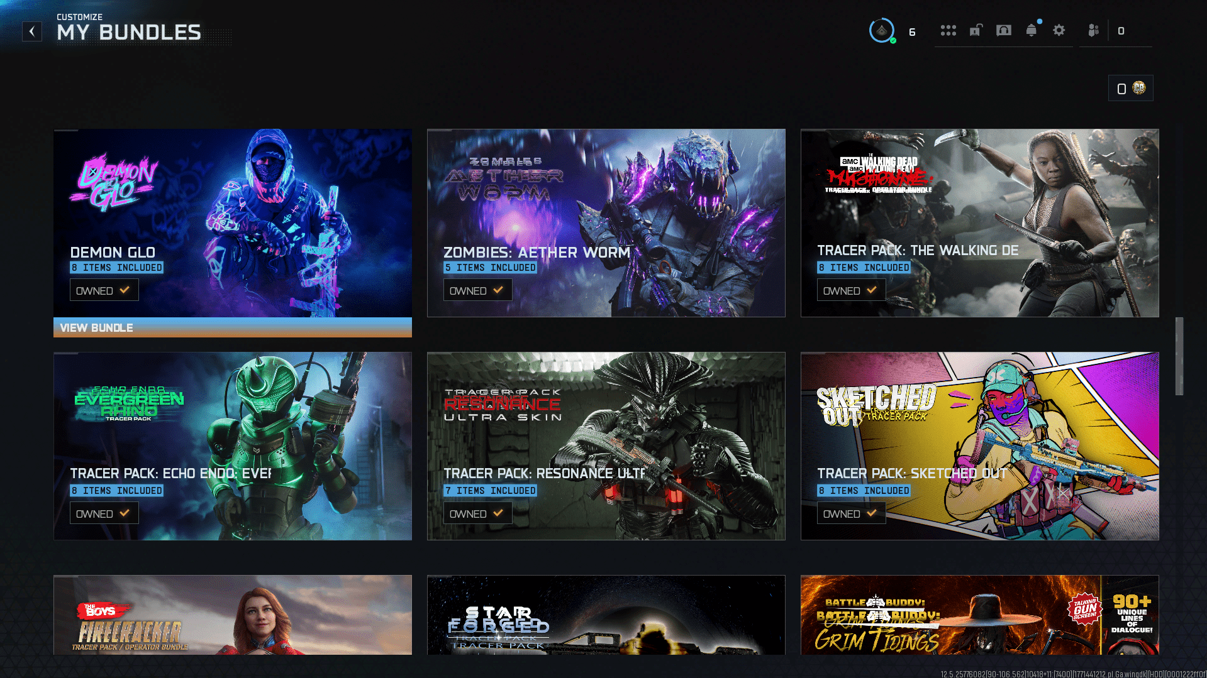Click View Bundle under Demon Glo
1207x678 pixels.
coord(232,327)
